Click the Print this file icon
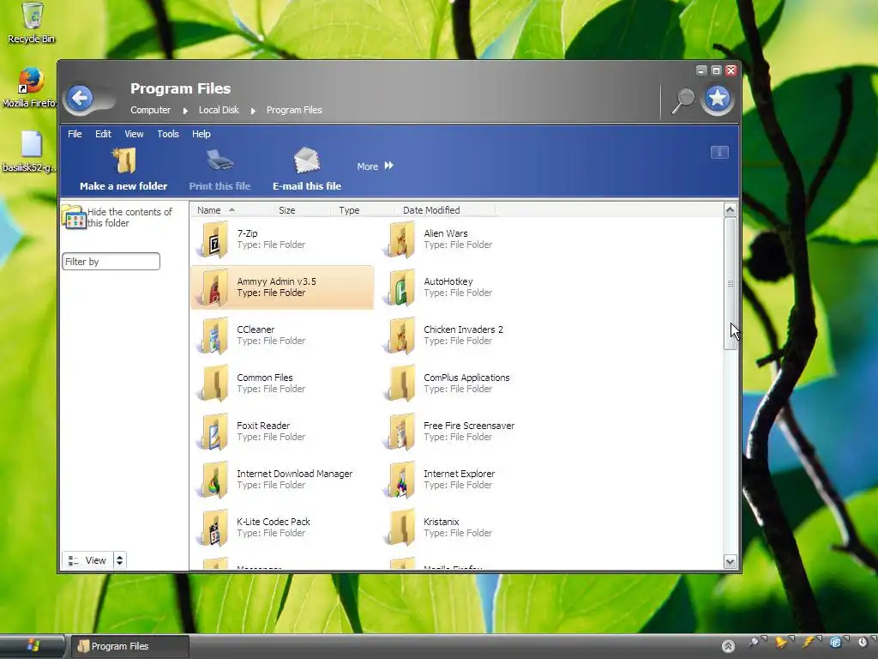This screenshot has width=878, height=659. (x=219, y=160)
